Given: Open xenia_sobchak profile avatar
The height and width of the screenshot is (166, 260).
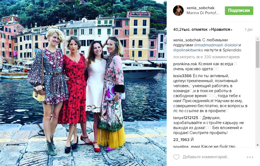Looking at the screenshot, I should click(x=178, y=10).
